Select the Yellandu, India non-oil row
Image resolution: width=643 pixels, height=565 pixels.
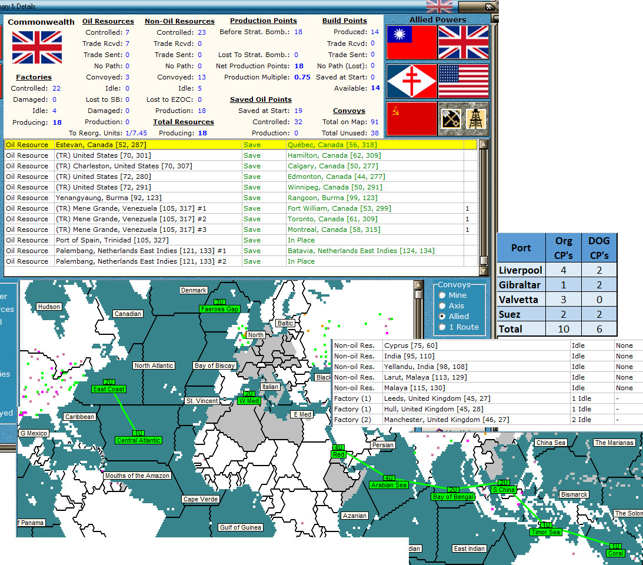487,367
